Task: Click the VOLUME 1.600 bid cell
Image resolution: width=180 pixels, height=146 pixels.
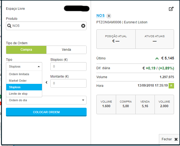Action: tap(106, 104)
